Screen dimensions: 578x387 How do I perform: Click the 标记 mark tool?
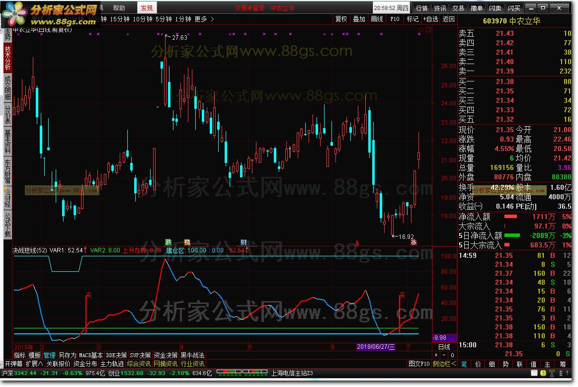point(413,19)
